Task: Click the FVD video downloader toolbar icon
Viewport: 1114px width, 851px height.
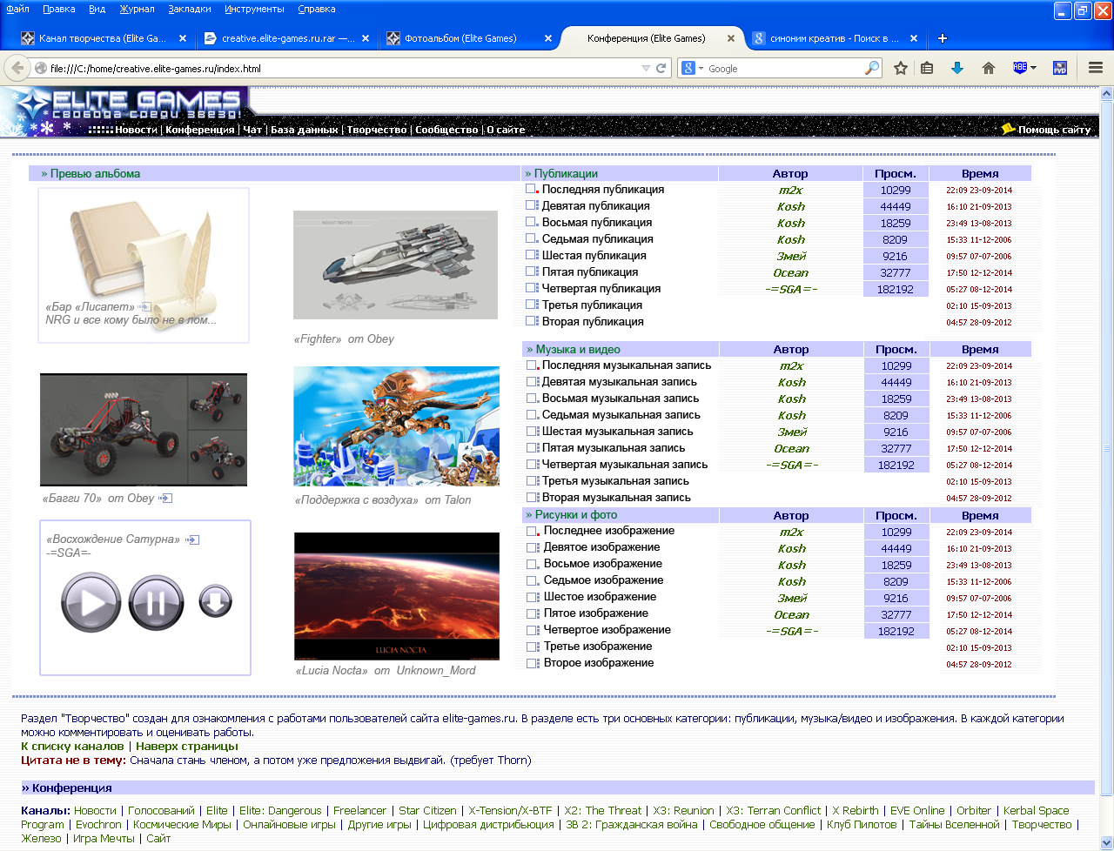Action: coord(1060,68)
